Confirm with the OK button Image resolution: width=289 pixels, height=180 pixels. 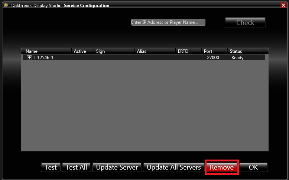click(x=253, y=167)
